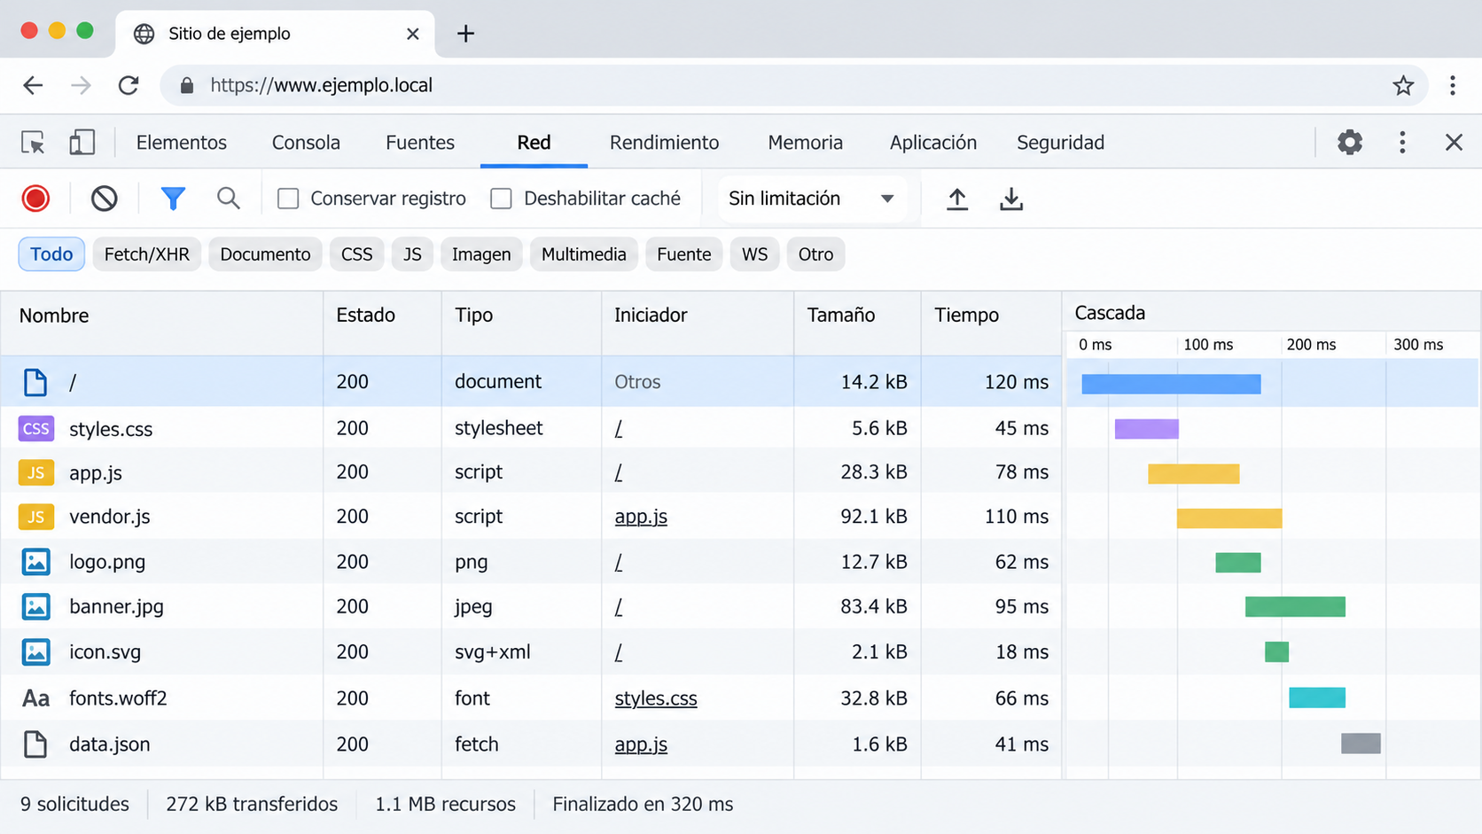
Task: Click the export HAR download icon
Action: point(1011,199)
